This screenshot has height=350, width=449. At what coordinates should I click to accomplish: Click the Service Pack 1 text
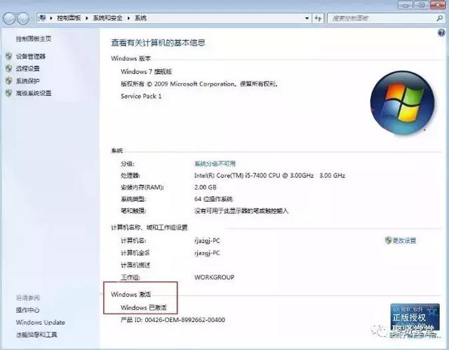point(141,96)
